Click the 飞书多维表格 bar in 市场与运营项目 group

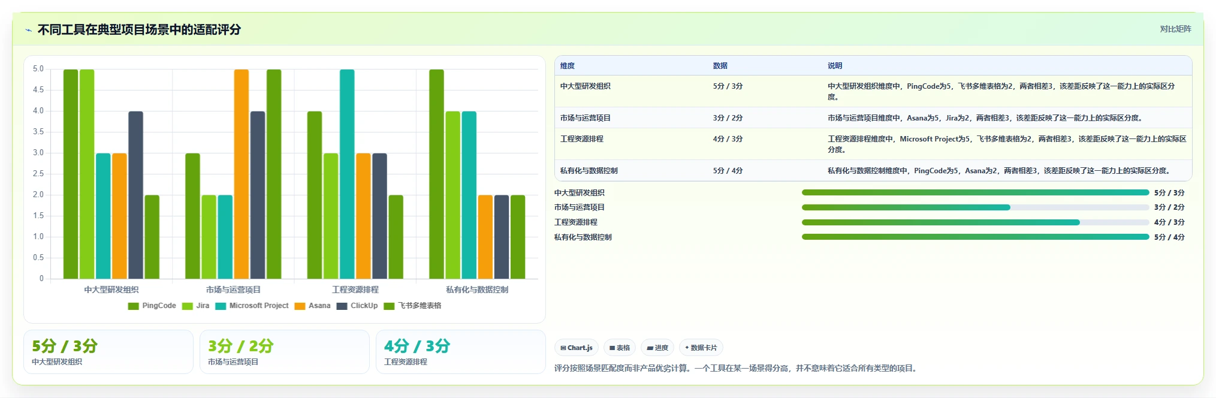[274, 174]
